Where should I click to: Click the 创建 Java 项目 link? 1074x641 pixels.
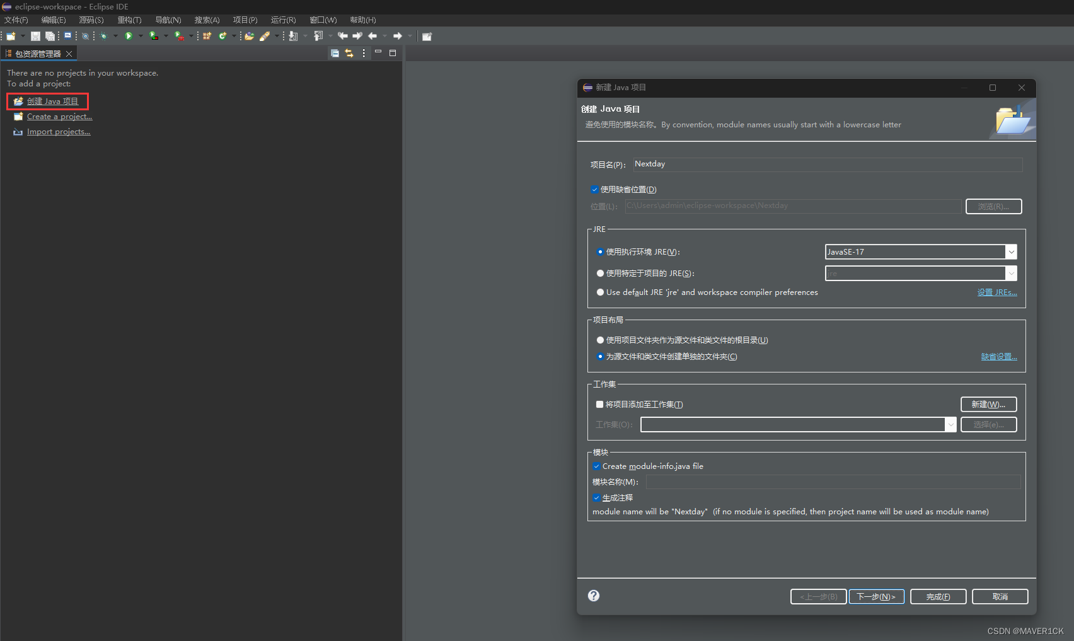coord(52,101)
